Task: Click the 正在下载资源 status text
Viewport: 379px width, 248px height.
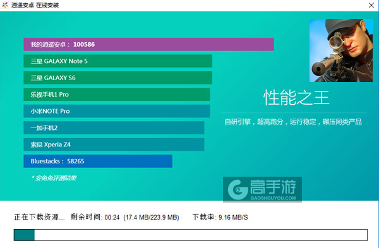Action: [39, 217]
